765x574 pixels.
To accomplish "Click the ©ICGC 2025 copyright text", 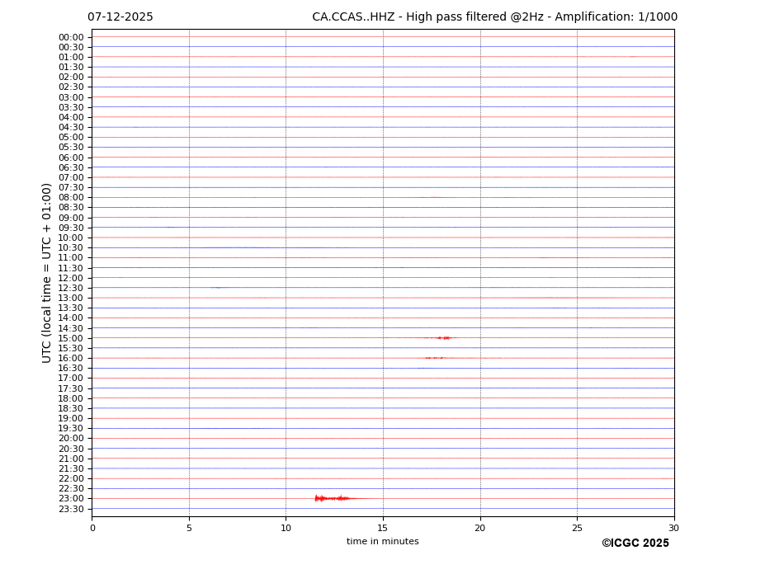I will point(635,543).
